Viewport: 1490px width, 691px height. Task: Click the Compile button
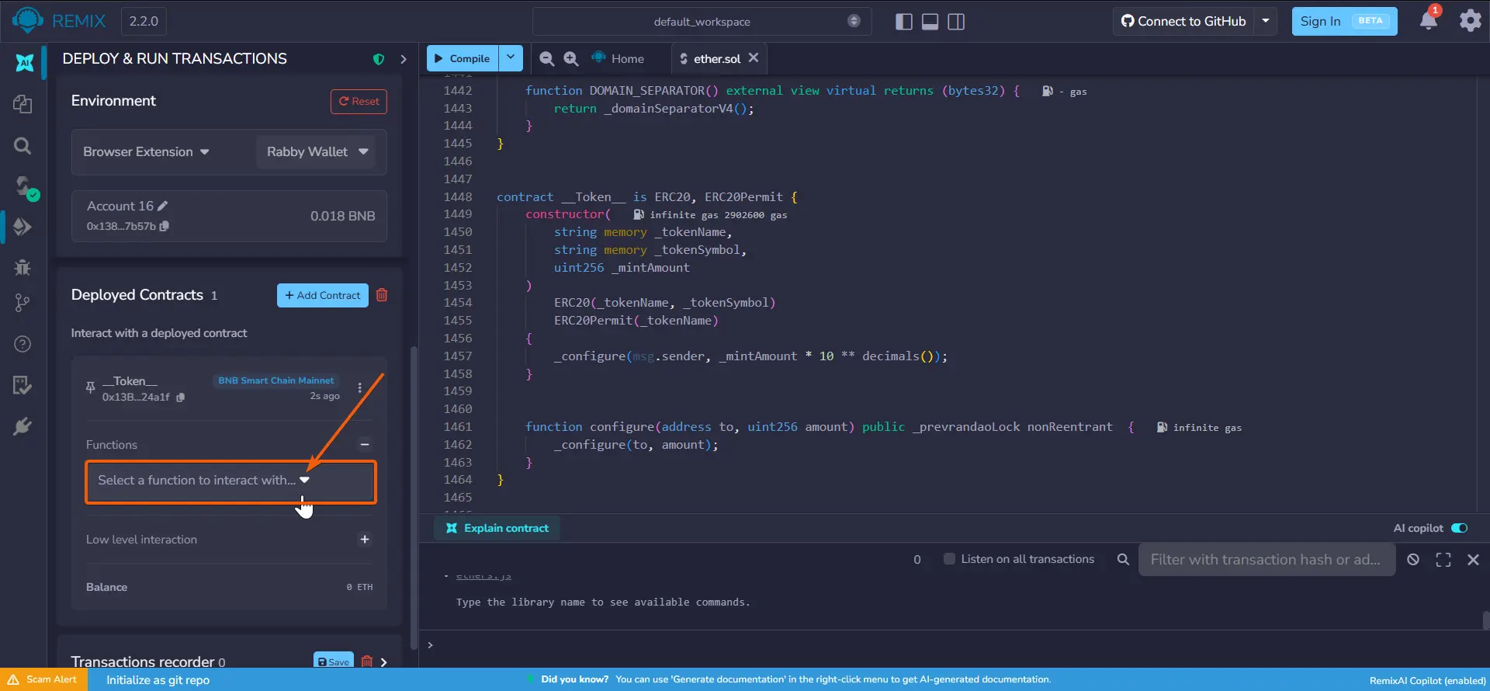click(x=463, y=57)
